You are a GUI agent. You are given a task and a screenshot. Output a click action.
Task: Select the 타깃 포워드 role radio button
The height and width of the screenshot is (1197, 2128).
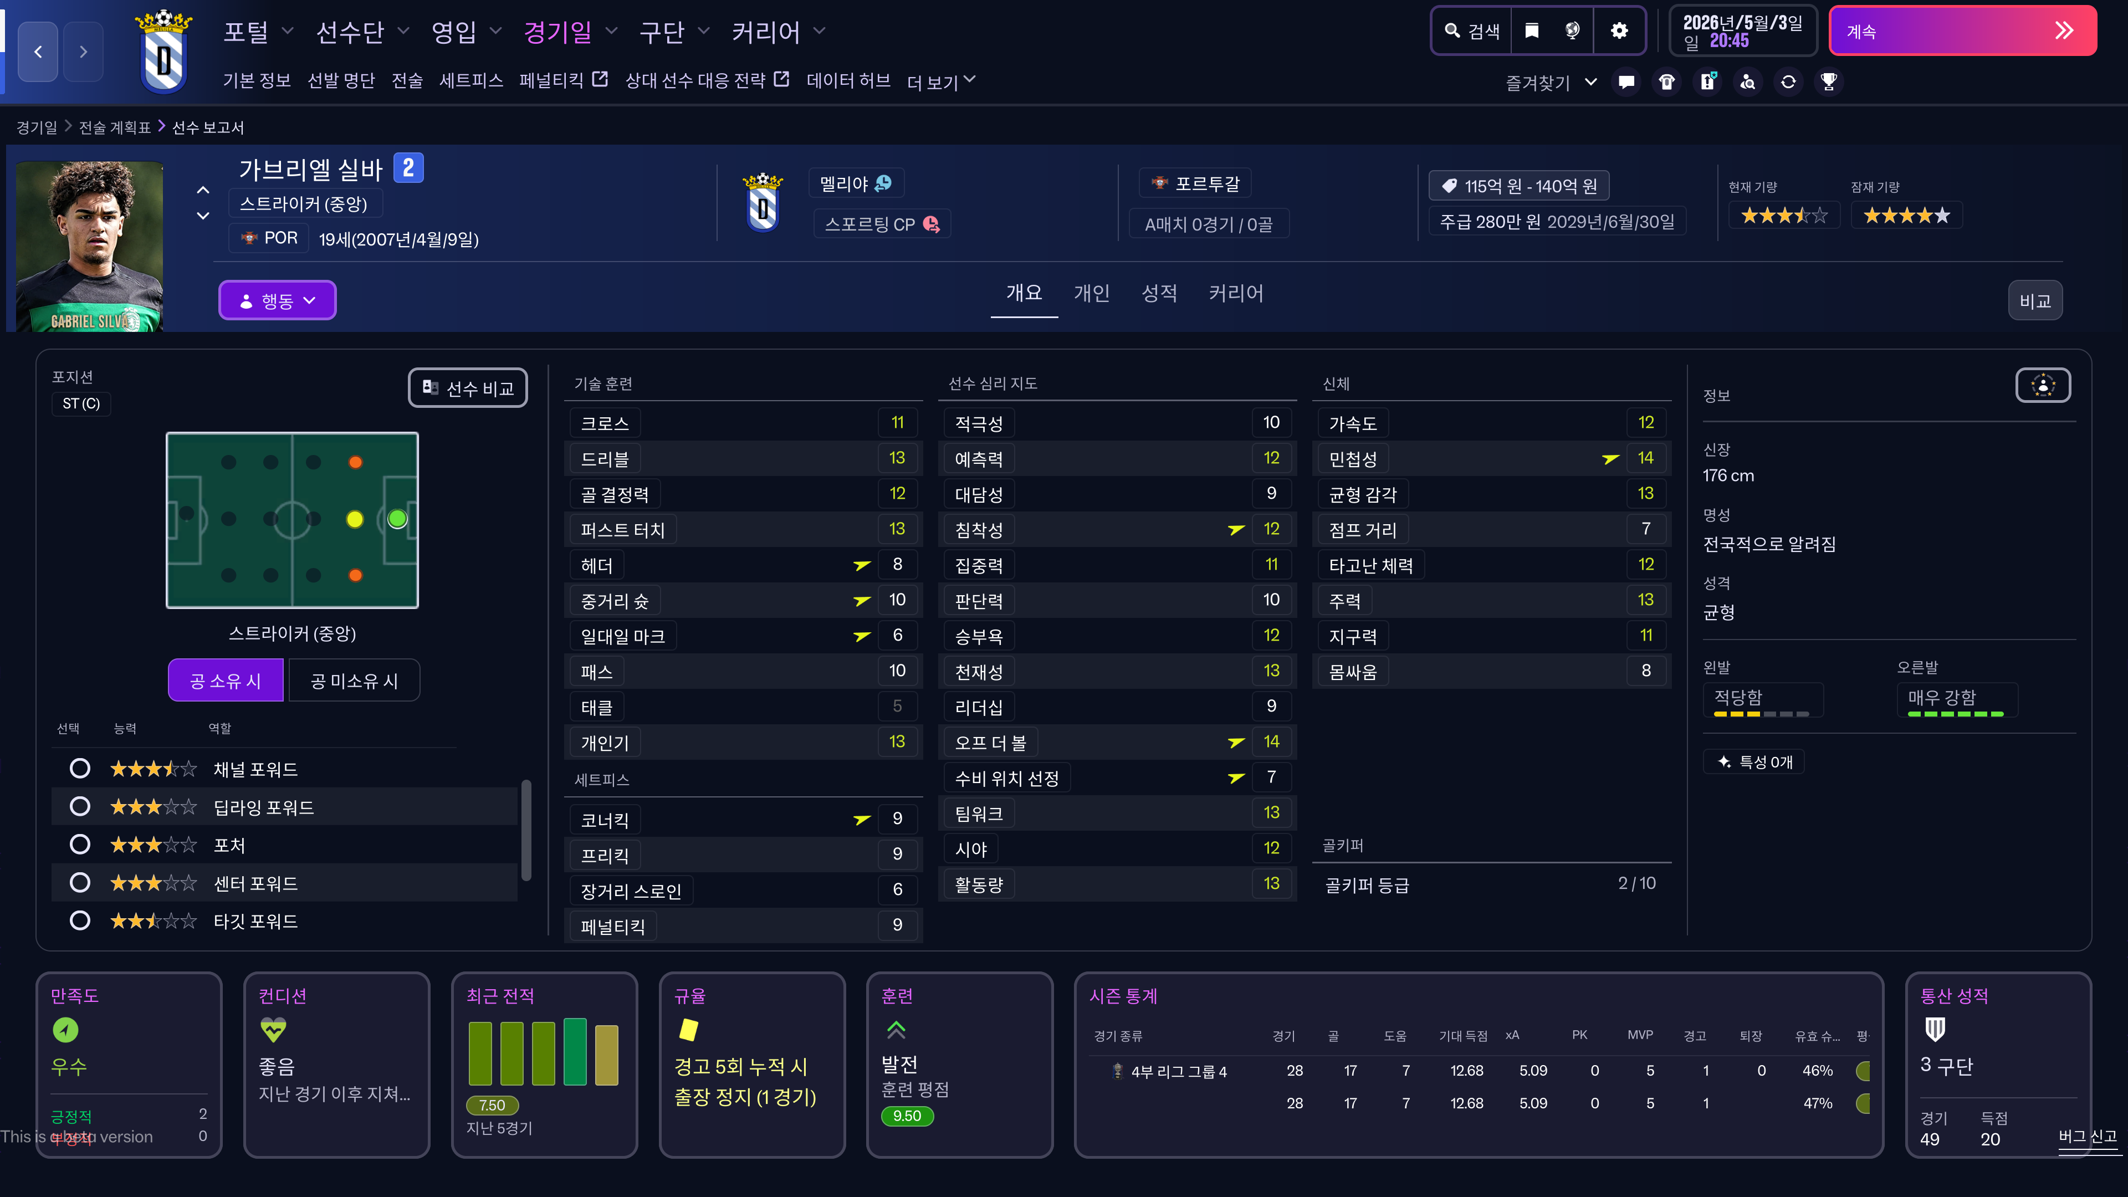click(80, 920)
